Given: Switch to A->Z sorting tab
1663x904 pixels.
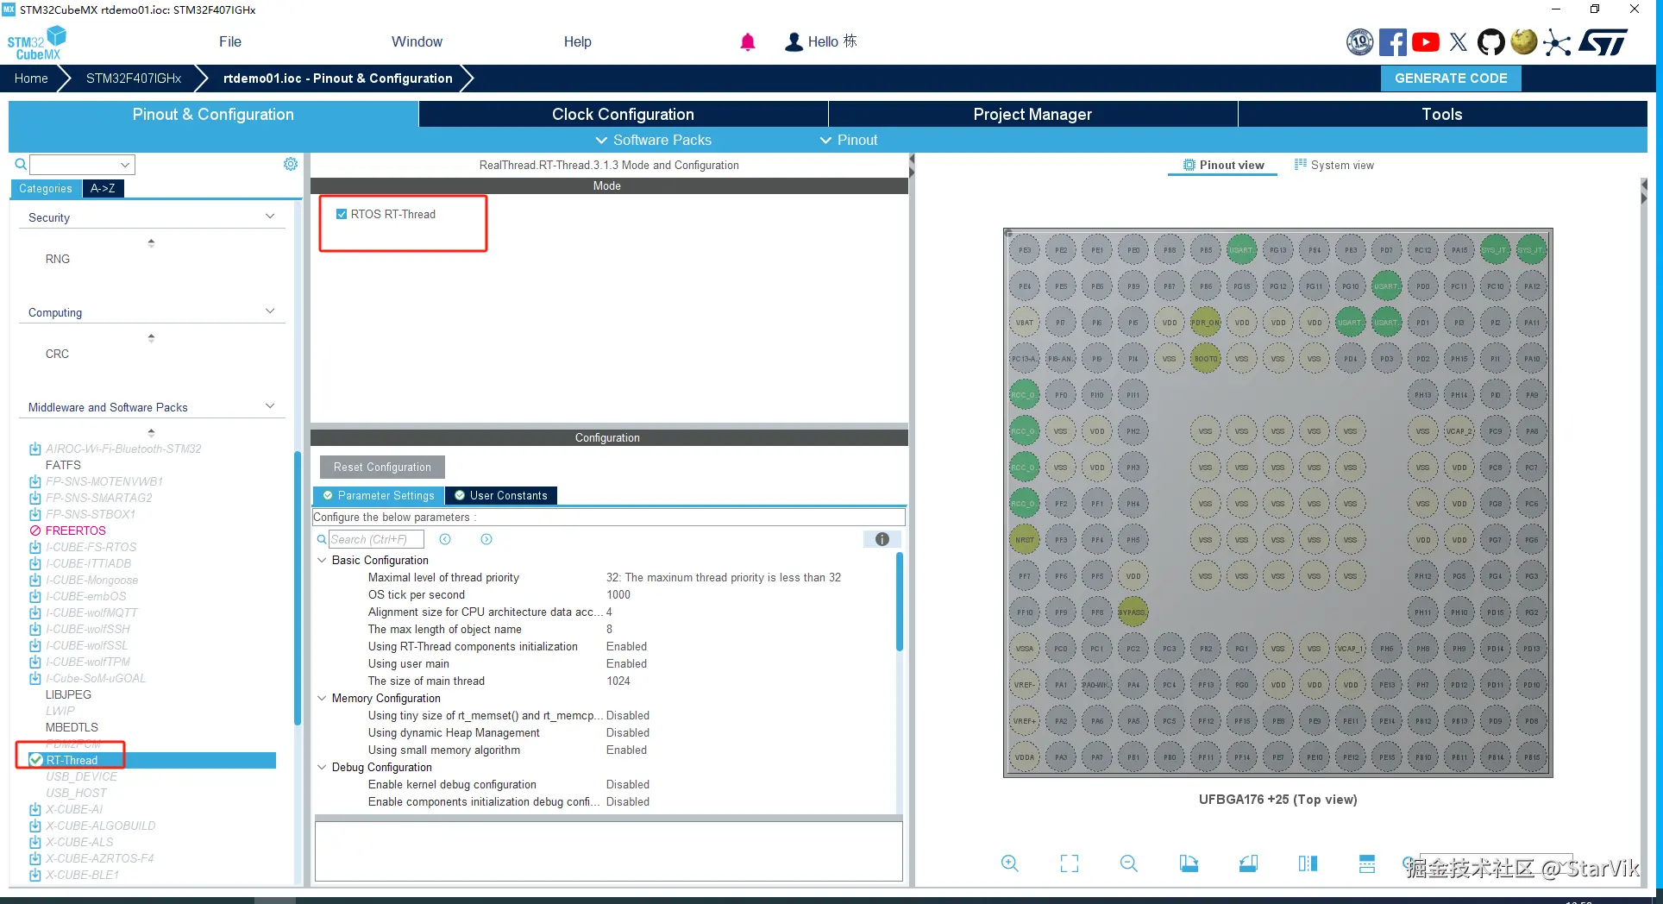Looking at the screenshot, I should coord(103,188).
